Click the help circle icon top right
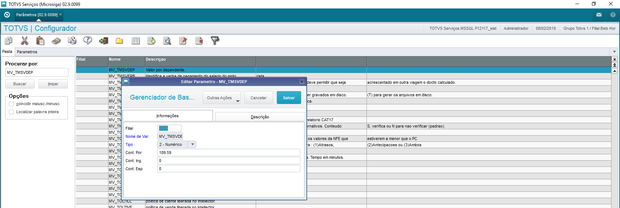620x208 pixels. tap(613, 15)
